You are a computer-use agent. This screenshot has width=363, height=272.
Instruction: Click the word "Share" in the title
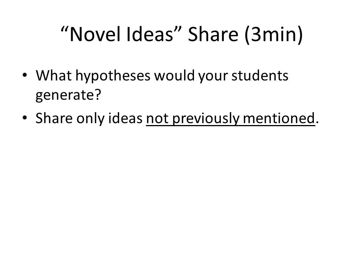tap(213, 34)
